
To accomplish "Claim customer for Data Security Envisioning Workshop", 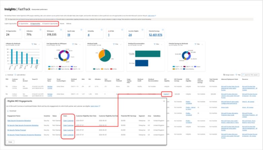I will tap(68, 120).
